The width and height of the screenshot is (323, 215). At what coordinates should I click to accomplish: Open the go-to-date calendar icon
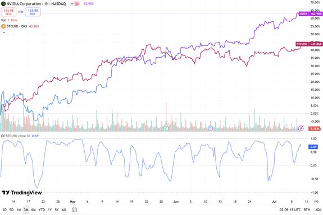point(74,209)
